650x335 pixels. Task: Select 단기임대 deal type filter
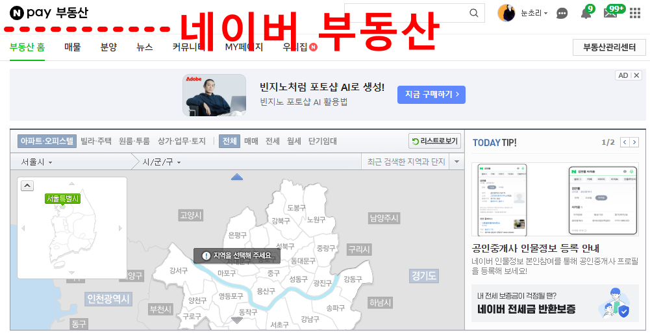coord(323,141)
